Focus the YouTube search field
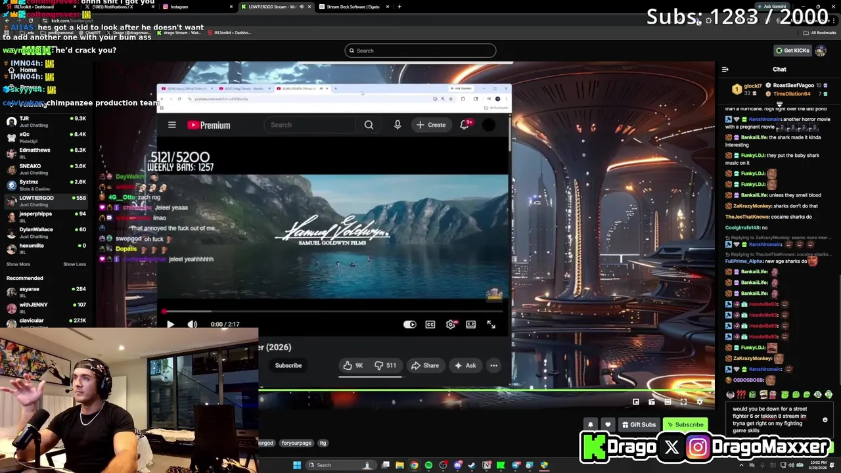The image size is (841, 473). (309, 125)
